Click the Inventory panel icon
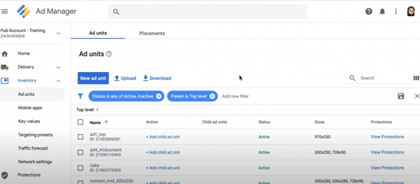This screenshot has height=184, width=420. pyautogui.click(x=5, y=81)
